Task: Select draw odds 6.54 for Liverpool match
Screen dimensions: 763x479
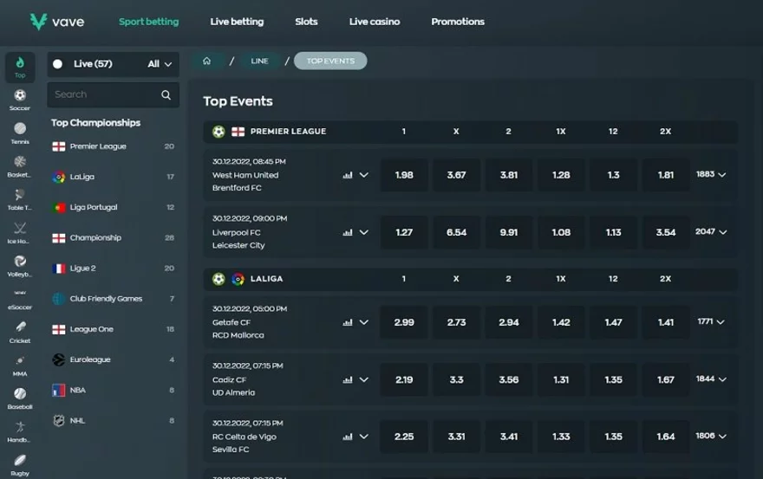Action: tap(456, 232)
